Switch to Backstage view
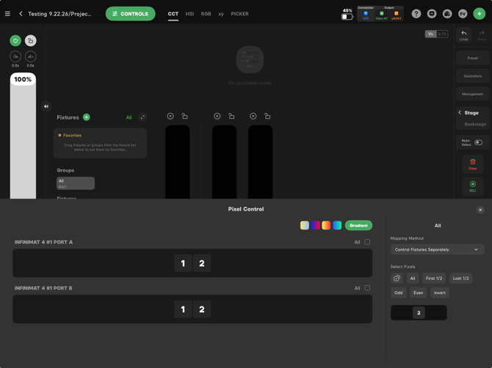This screenshot has width=492, height=368. click(475, 124)
